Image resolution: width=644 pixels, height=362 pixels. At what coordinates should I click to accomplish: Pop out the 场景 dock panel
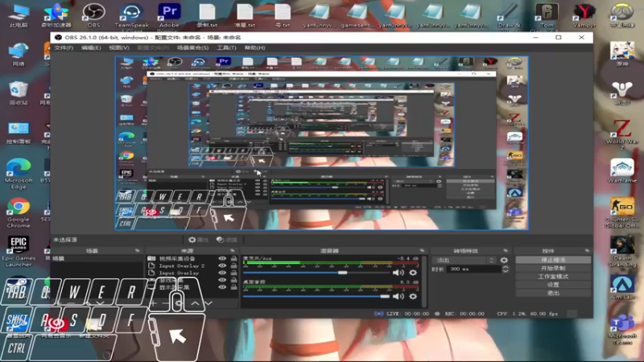coord(137,251)
